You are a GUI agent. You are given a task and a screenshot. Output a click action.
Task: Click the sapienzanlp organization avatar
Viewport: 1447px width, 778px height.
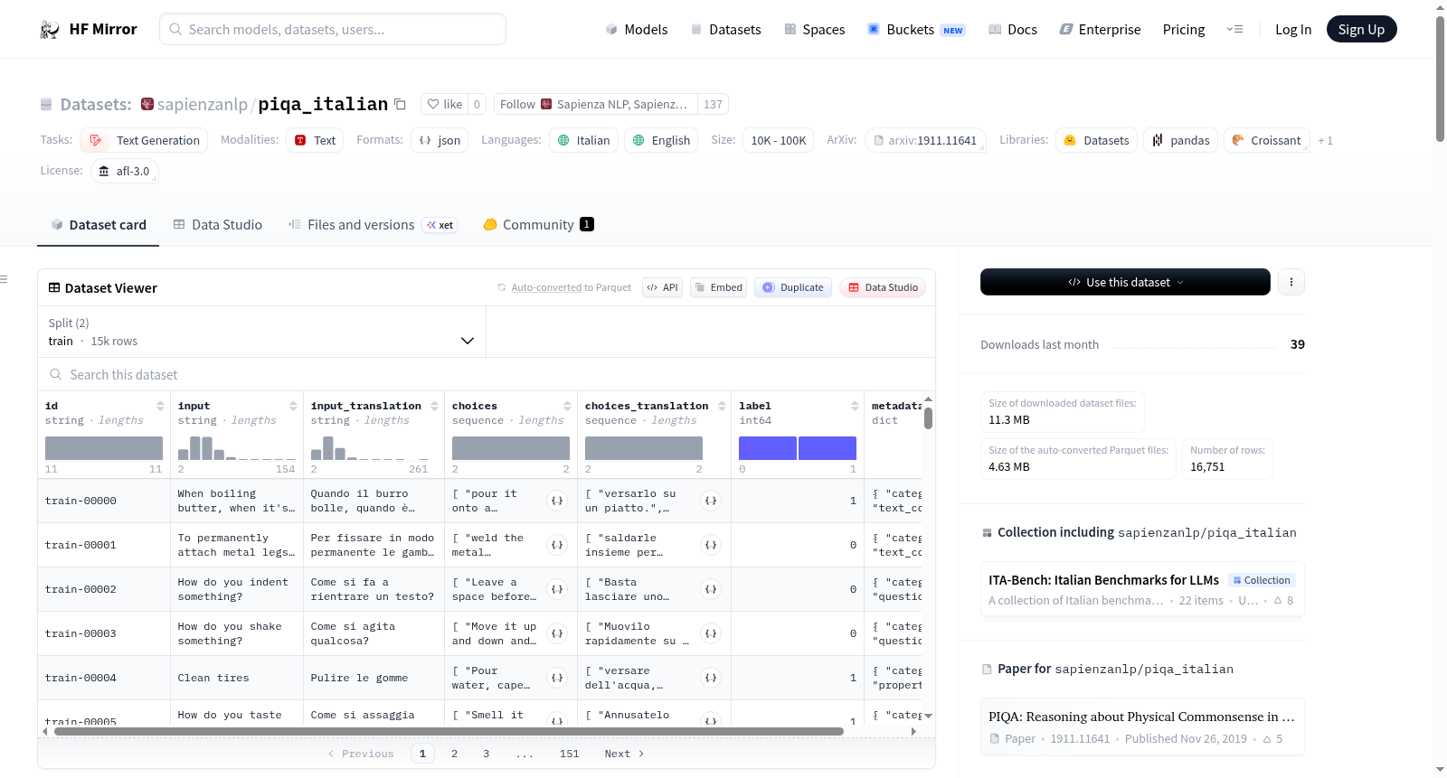tap(147, 104)
